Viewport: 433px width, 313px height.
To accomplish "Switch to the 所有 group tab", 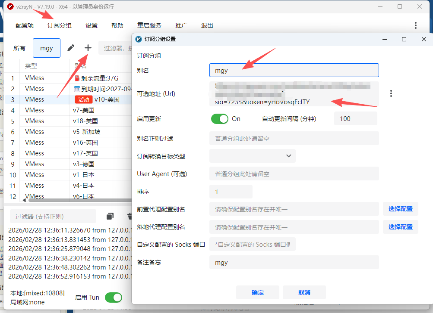I will 19,48.
